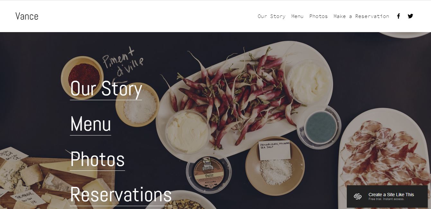Follow the large Photos hero link
The image size is (431, 209).
97,160
